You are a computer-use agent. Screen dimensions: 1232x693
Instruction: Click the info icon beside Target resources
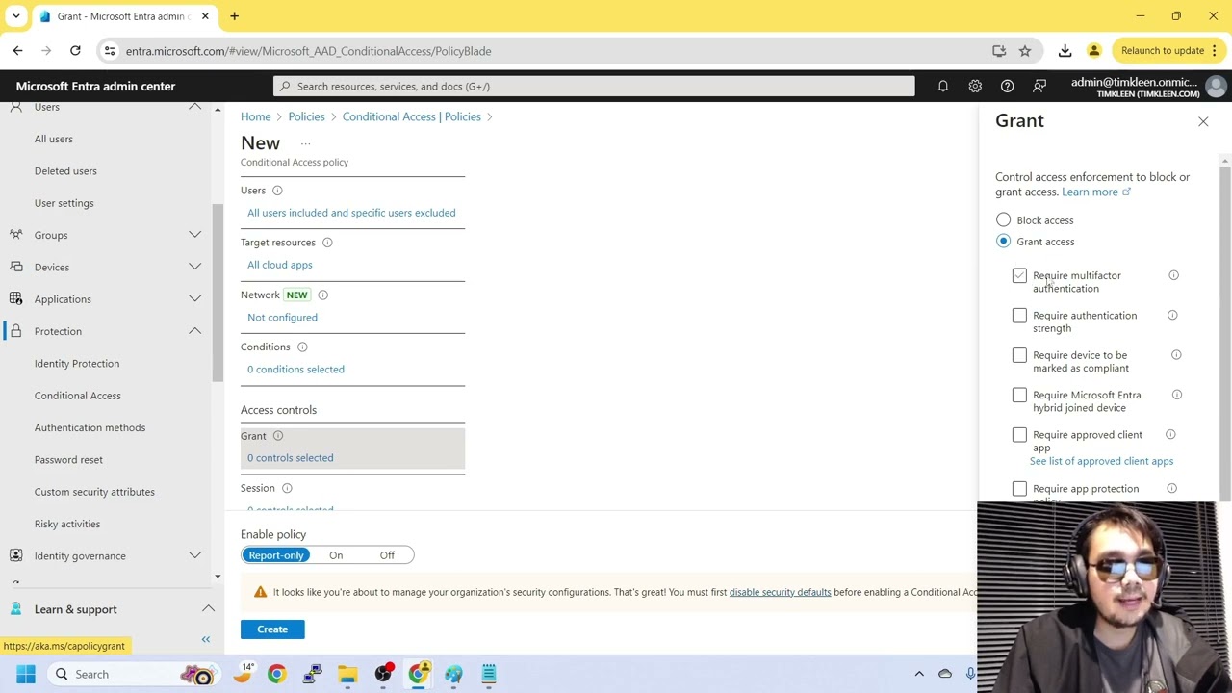pyautogui.click(x=327, y=243)
